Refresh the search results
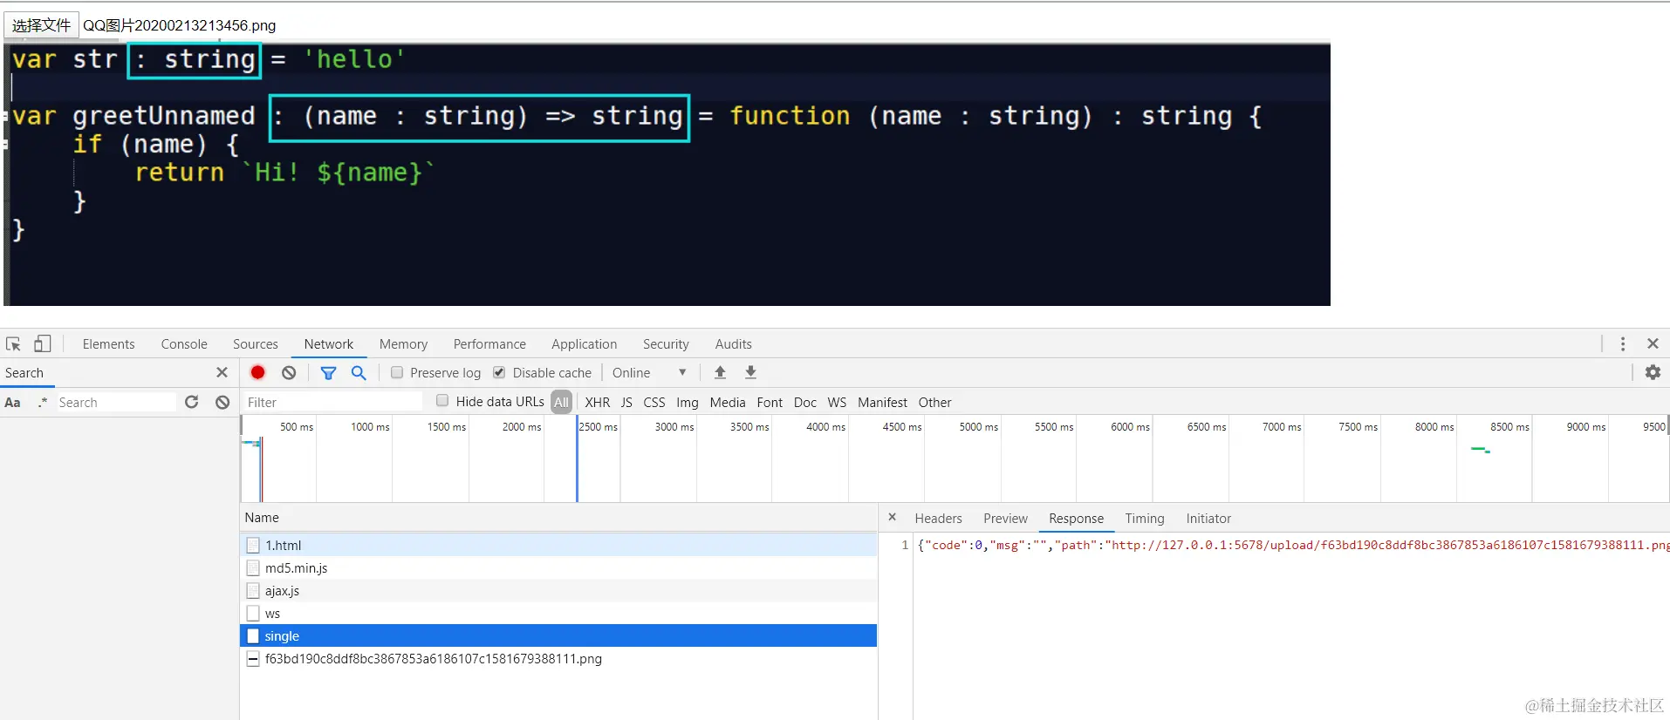 pos(192,402)
